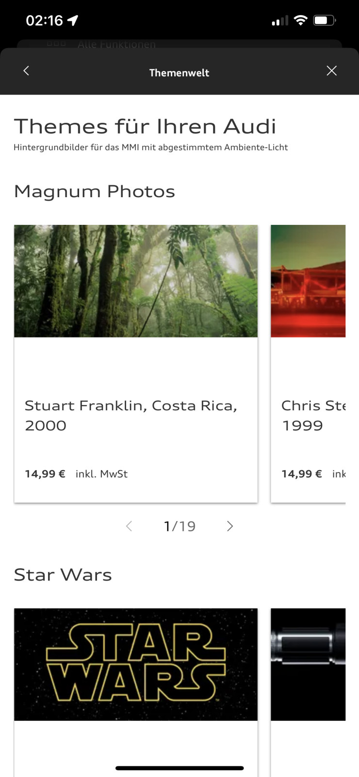The image size is (359, 777).
Task: Tap the 14,99 € price of Stuart Franklin theme
Action: (x=45, y=474)
